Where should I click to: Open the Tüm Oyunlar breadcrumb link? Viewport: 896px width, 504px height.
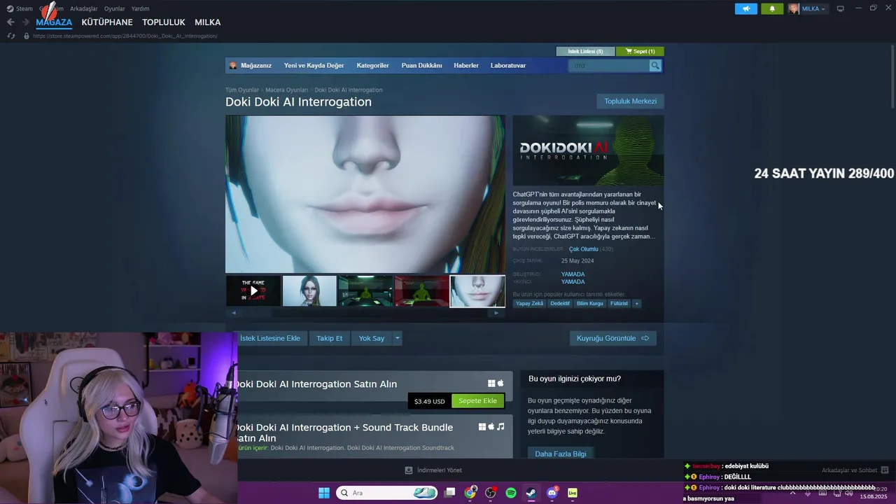pos(241,90)
